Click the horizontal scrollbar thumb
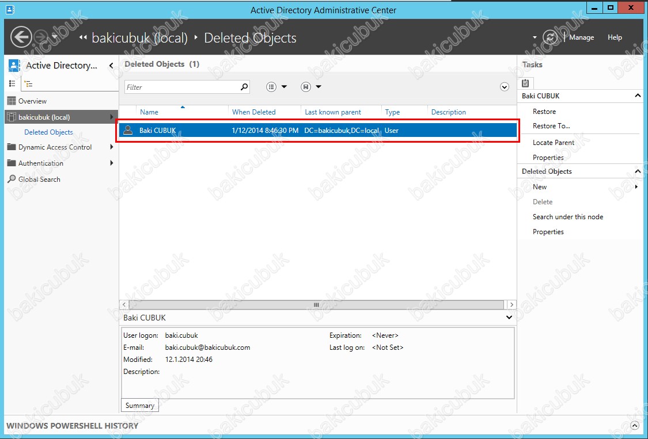 [317, 305]
